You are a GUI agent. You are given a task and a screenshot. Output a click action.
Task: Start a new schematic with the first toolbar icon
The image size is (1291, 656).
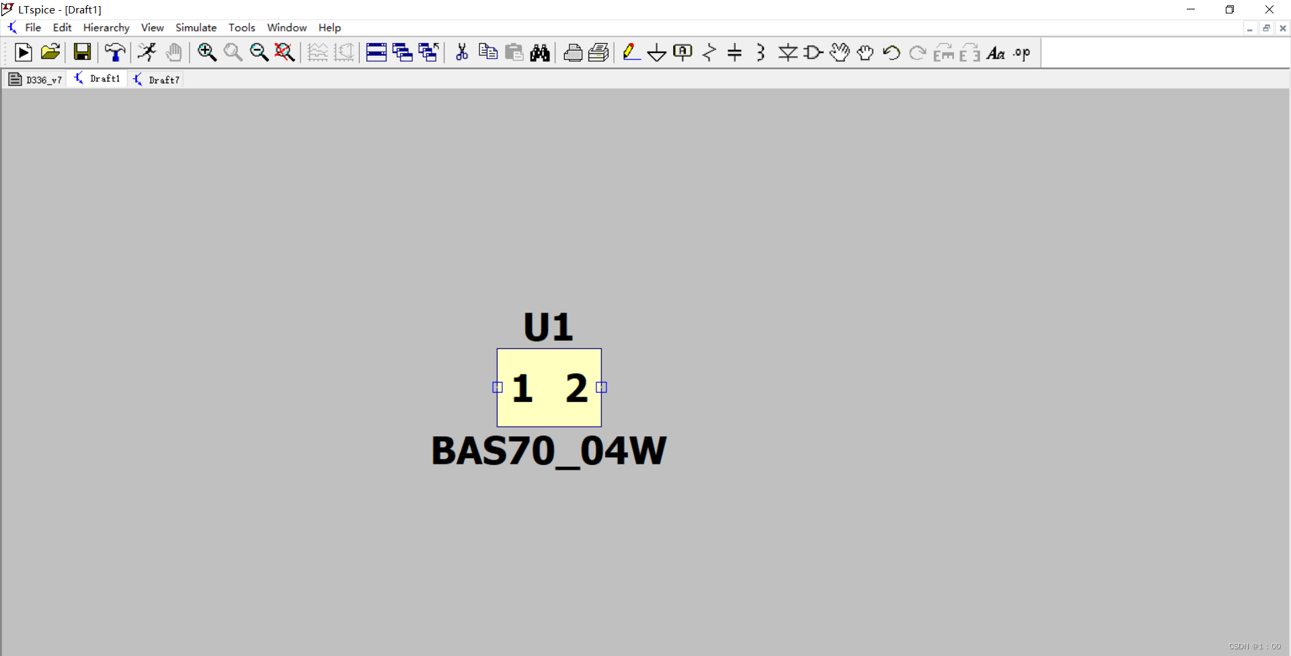(23, 52)
